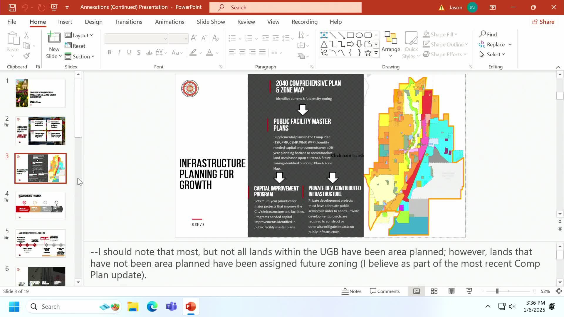Toggle Italic formatting
Viewport: 564px width, 317px height.
(119, 53)
